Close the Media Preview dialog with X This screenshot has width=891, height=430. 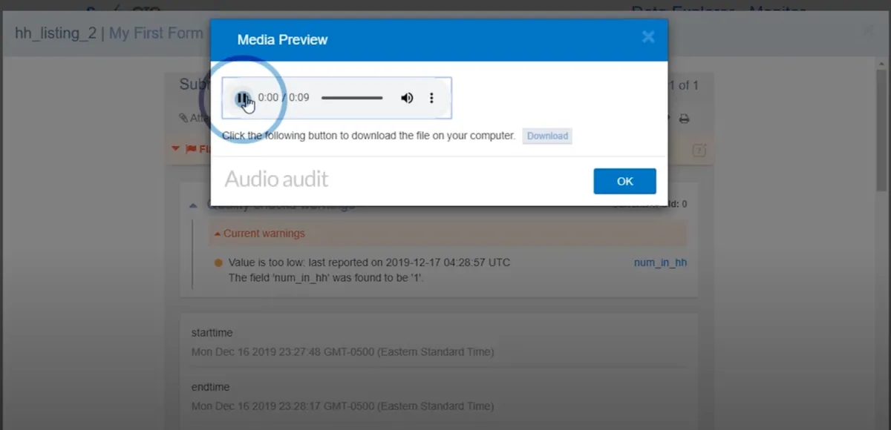point(648,37)
